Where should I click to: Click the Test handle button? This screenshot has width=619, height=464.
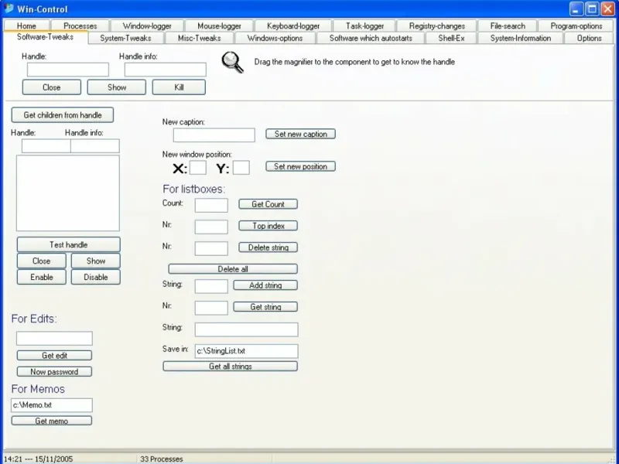click(x=68, y=244)
